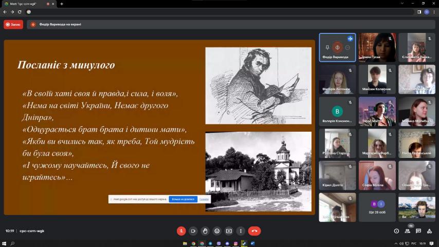The width and height of the screenshot is (439, 247).
Task: Open the emoji reactions button
Action: click(217, 231)
